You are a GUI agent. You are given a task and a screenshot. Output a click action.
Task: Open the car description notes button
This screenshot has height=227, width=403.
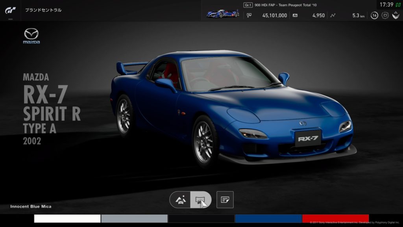coord(225,200)
